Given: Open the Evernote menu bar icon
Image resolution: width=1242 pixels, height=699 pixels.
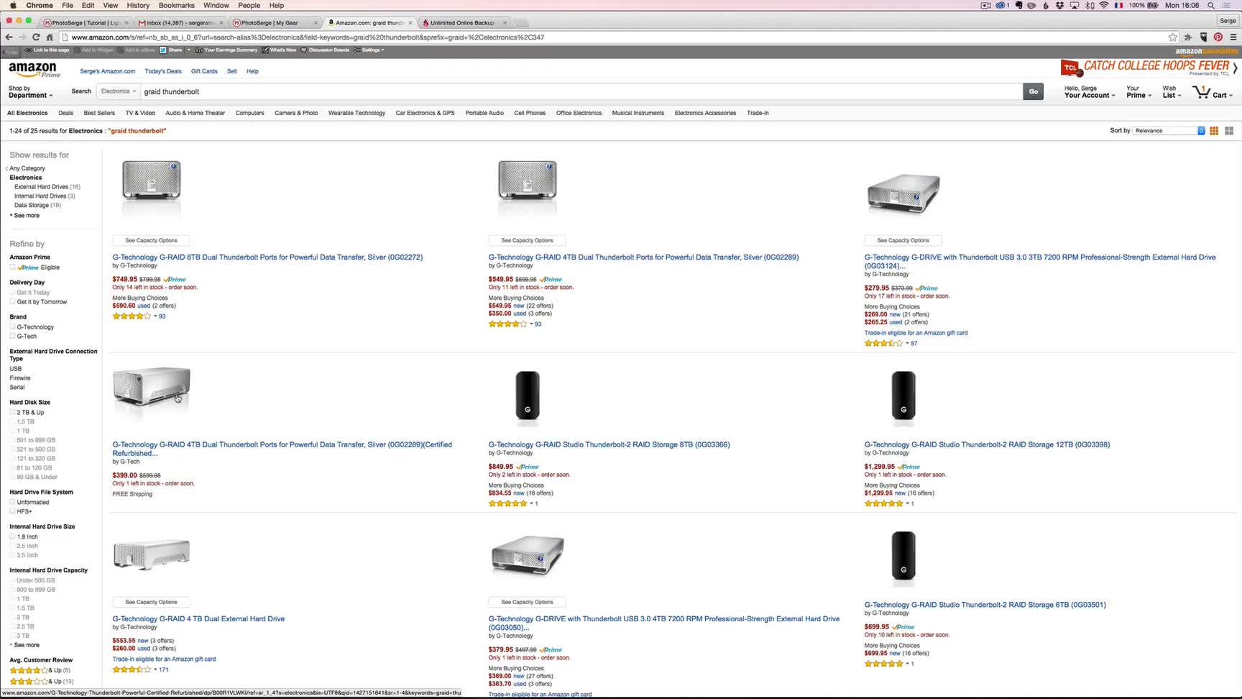Looking at the screenshot, I should tap(1019, 5).
